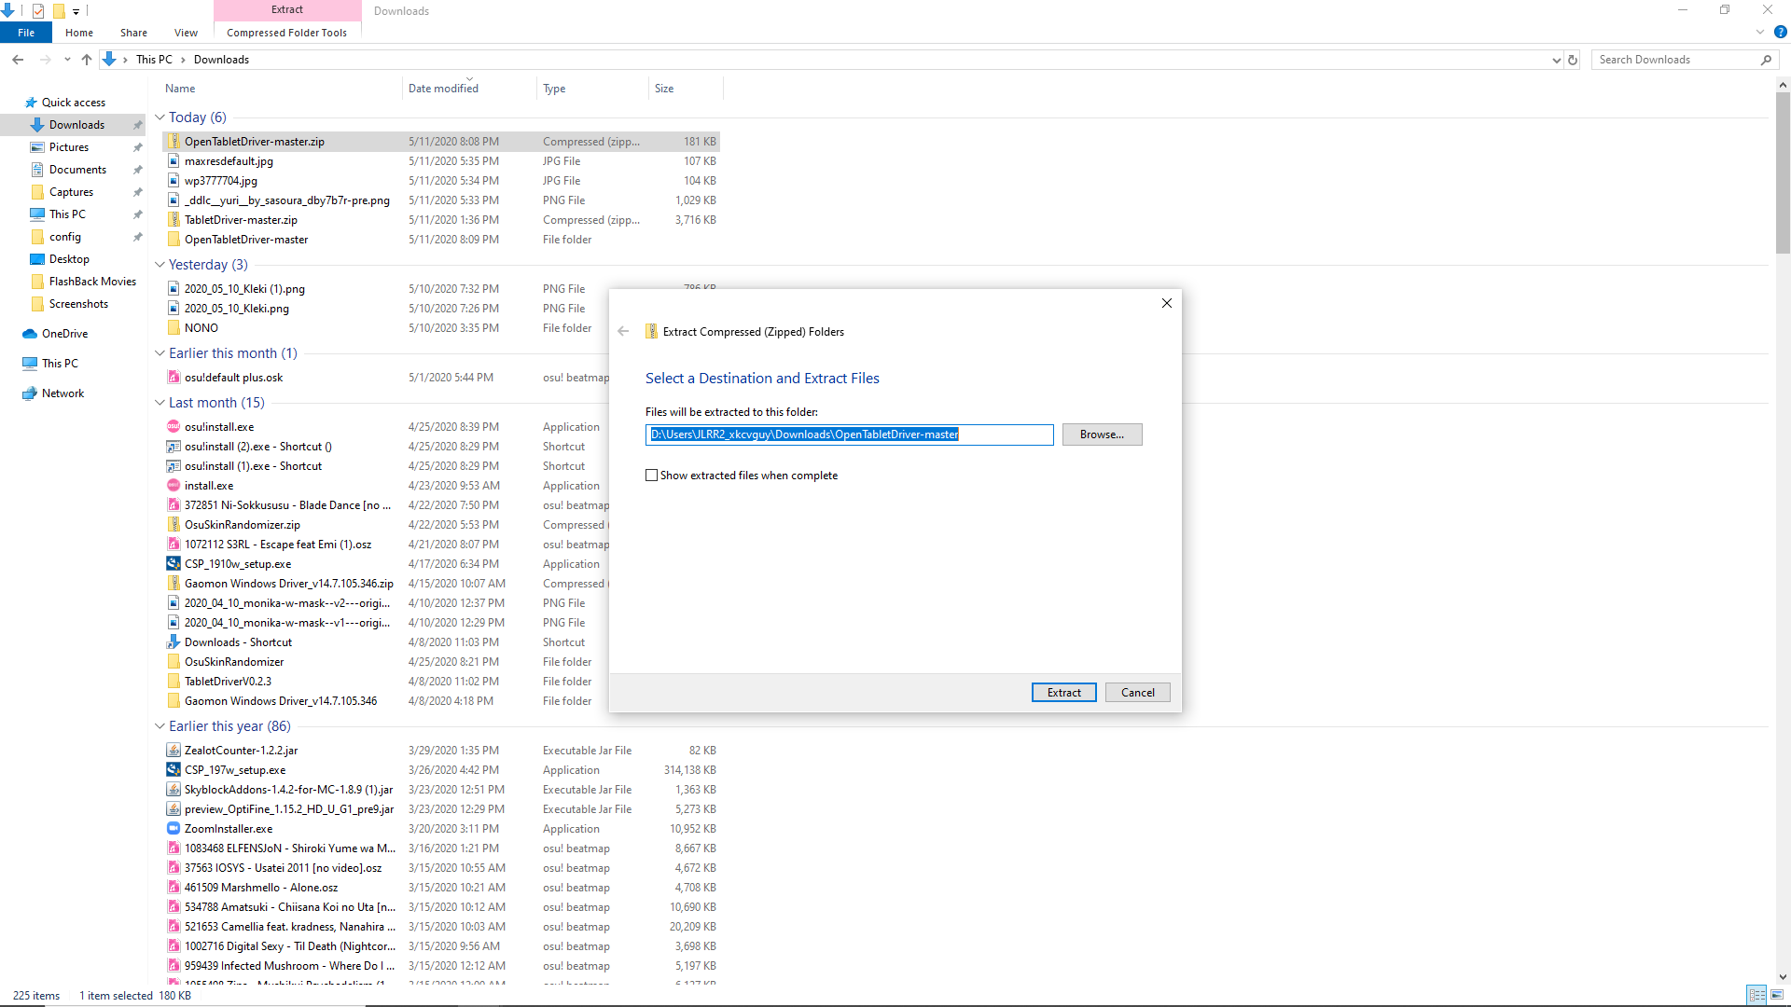Screen dimensions: 1791x1007
Task: Click the ZoomInstaller.exe file icon
Action: 174,828
